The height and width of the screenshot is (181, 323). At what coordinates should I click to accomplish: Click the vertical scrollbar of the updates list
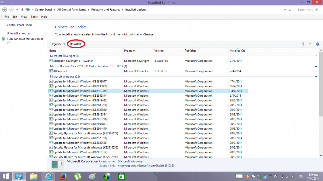coord(321,85)
